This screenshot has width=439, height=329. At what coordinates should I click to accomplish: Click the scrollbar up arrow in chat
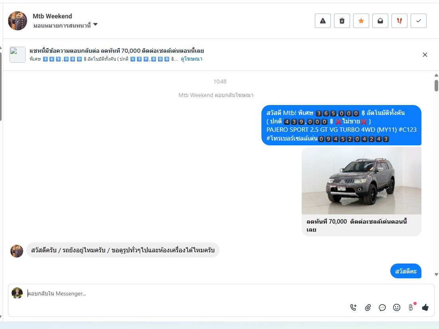[436, 75]
